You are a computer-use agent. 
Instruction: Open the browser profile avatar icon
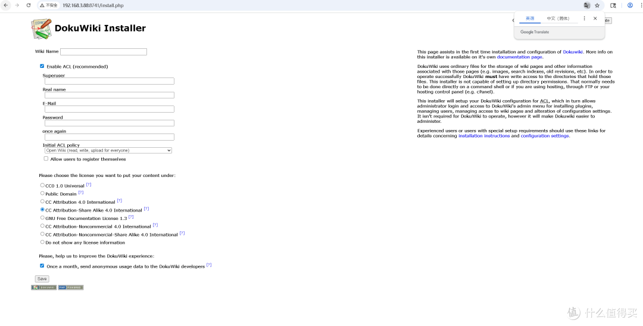630,5
